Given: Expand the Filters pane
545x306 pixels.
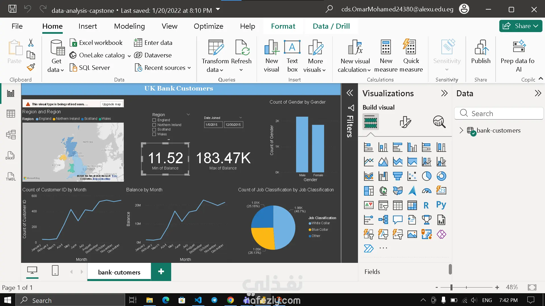Looking at the screenshot, I should [350, 93].
